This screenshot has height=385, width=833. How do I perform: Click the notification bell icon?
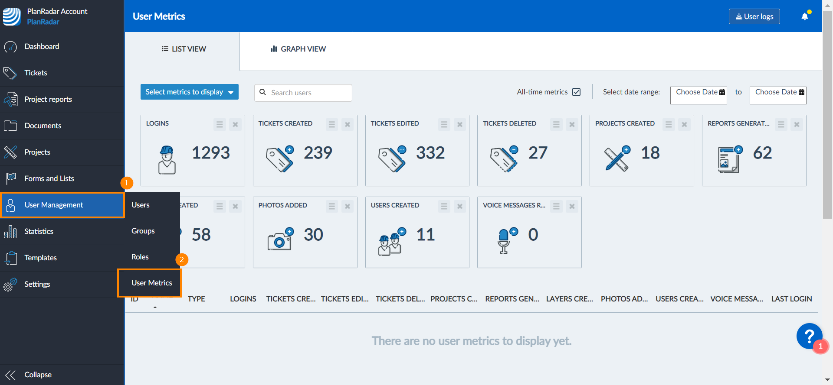tap(804, 16)
